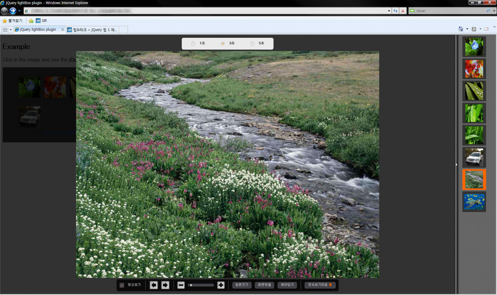Screen dimensions: 497x295
Task: Select the 5초 interval radio button
Action: click(252, 44)
